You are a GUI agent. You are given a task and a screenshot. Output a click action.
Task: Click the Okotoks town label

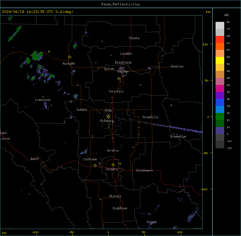tap(115, 196)
